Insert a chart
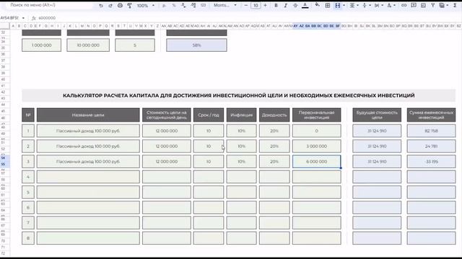 point(423,5)
